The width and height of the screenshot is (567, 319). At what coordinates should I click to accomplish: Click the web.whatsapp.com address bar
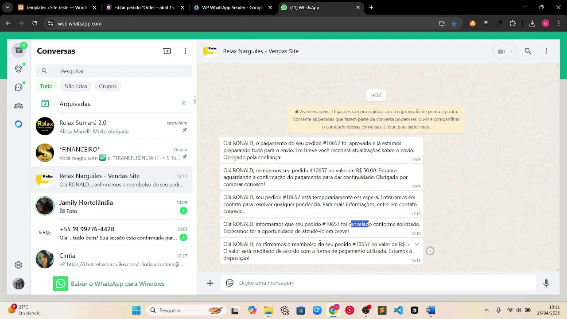pos(239,23)
